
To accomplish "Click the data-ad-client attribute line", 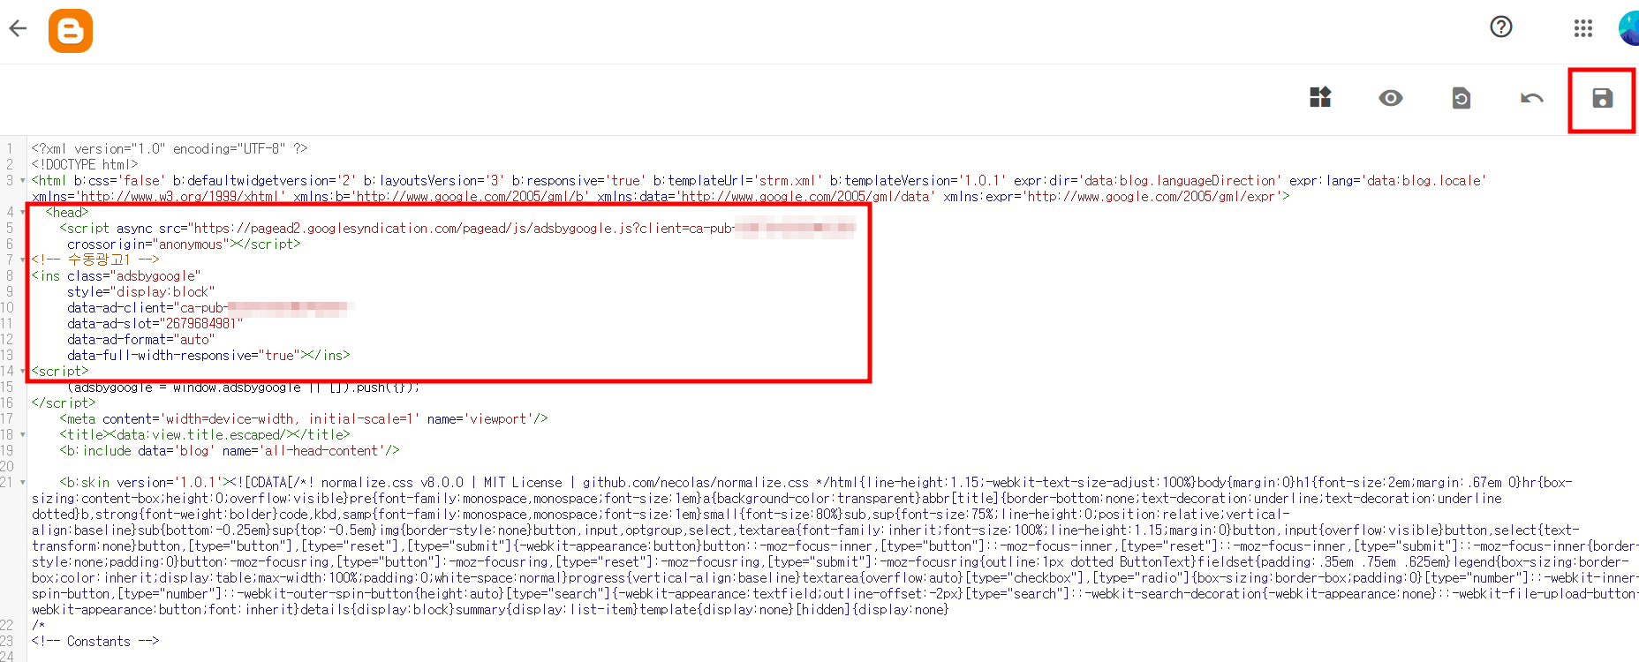I will click(210, 308).
